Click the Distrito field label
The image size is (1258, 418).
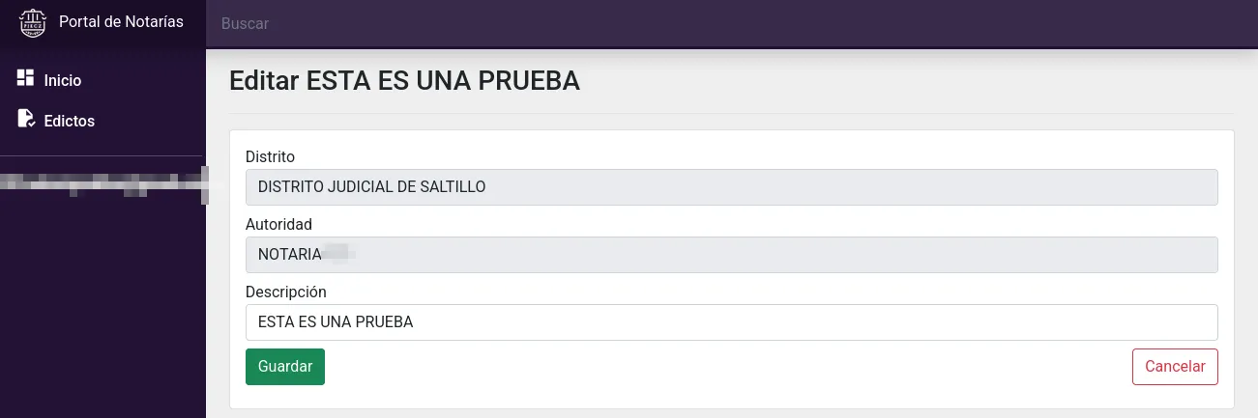pyautogui.click(x=270, y=156)
